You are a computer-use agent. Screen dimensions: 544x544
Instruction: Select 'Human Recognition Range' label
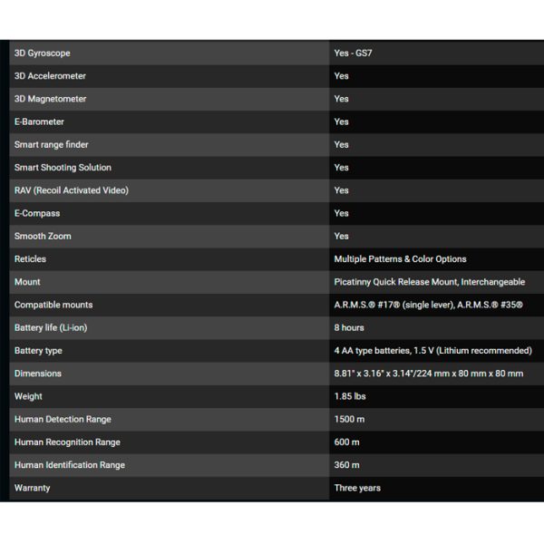click(x=67, y=442)
